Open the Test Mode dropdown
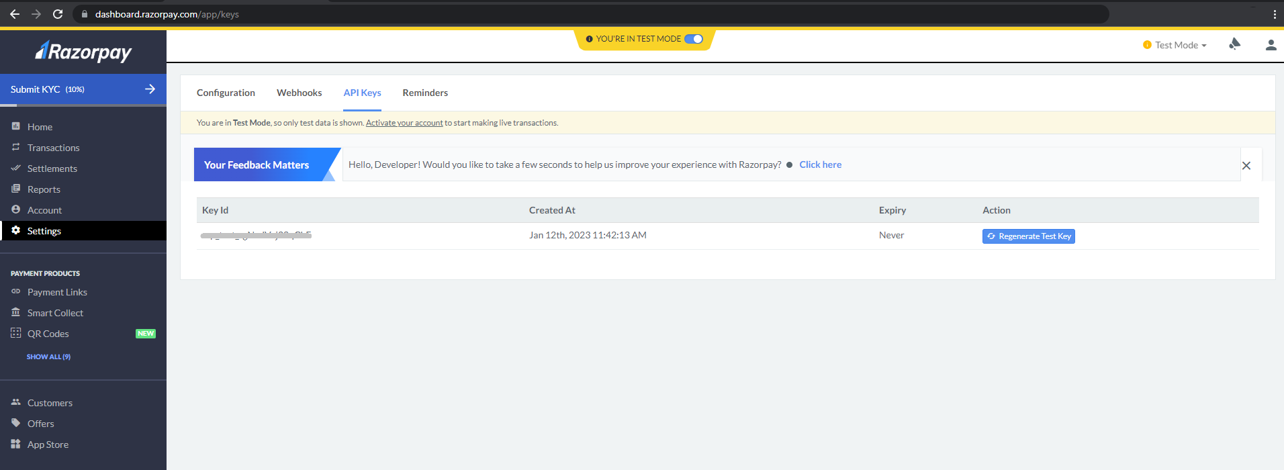Image resolution: width=1284 pixels, height=470 pixels. tap(1175, 45)
